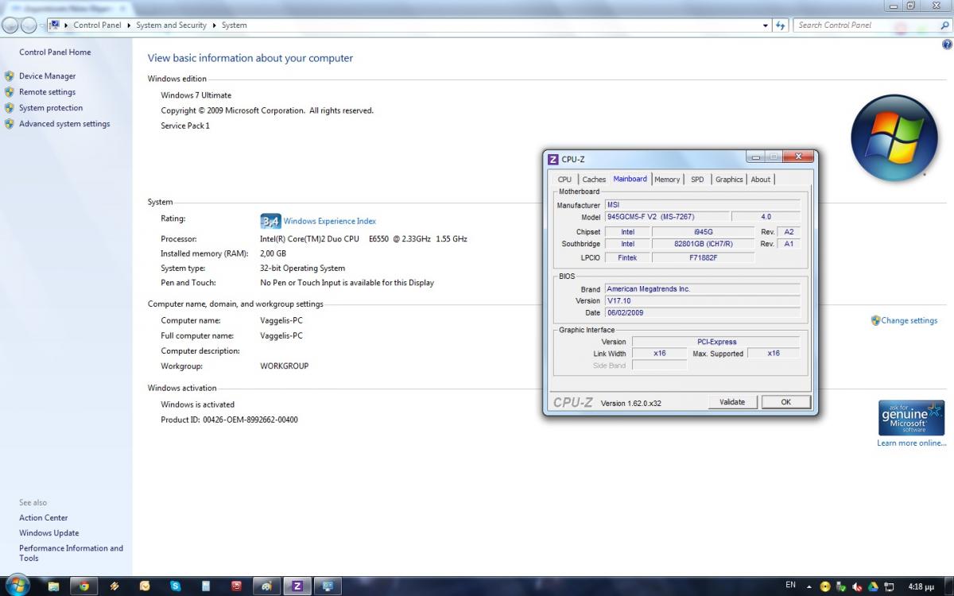Click the LPCIO value F71882F

tap(703, 257)
